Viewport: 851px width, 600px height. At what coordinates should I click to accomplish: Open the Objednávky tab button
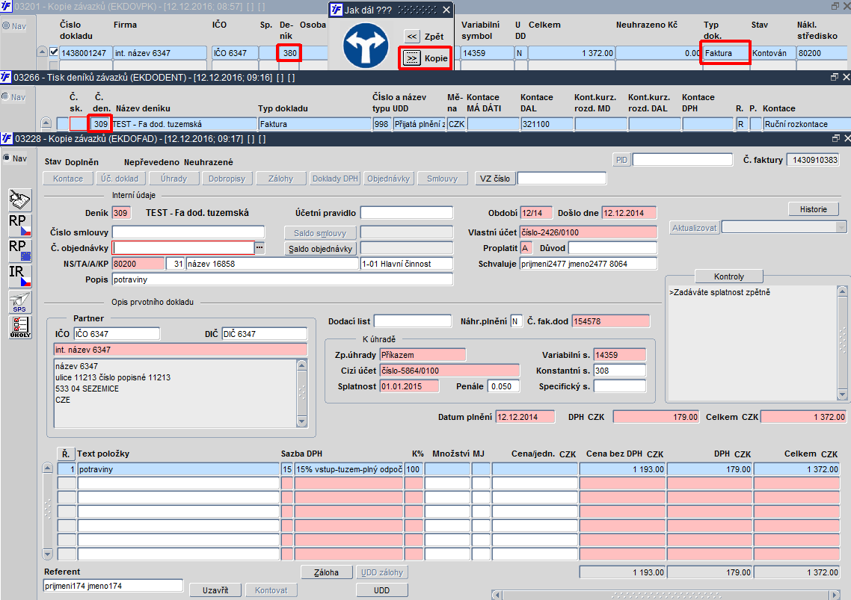(x=389, y=179)
